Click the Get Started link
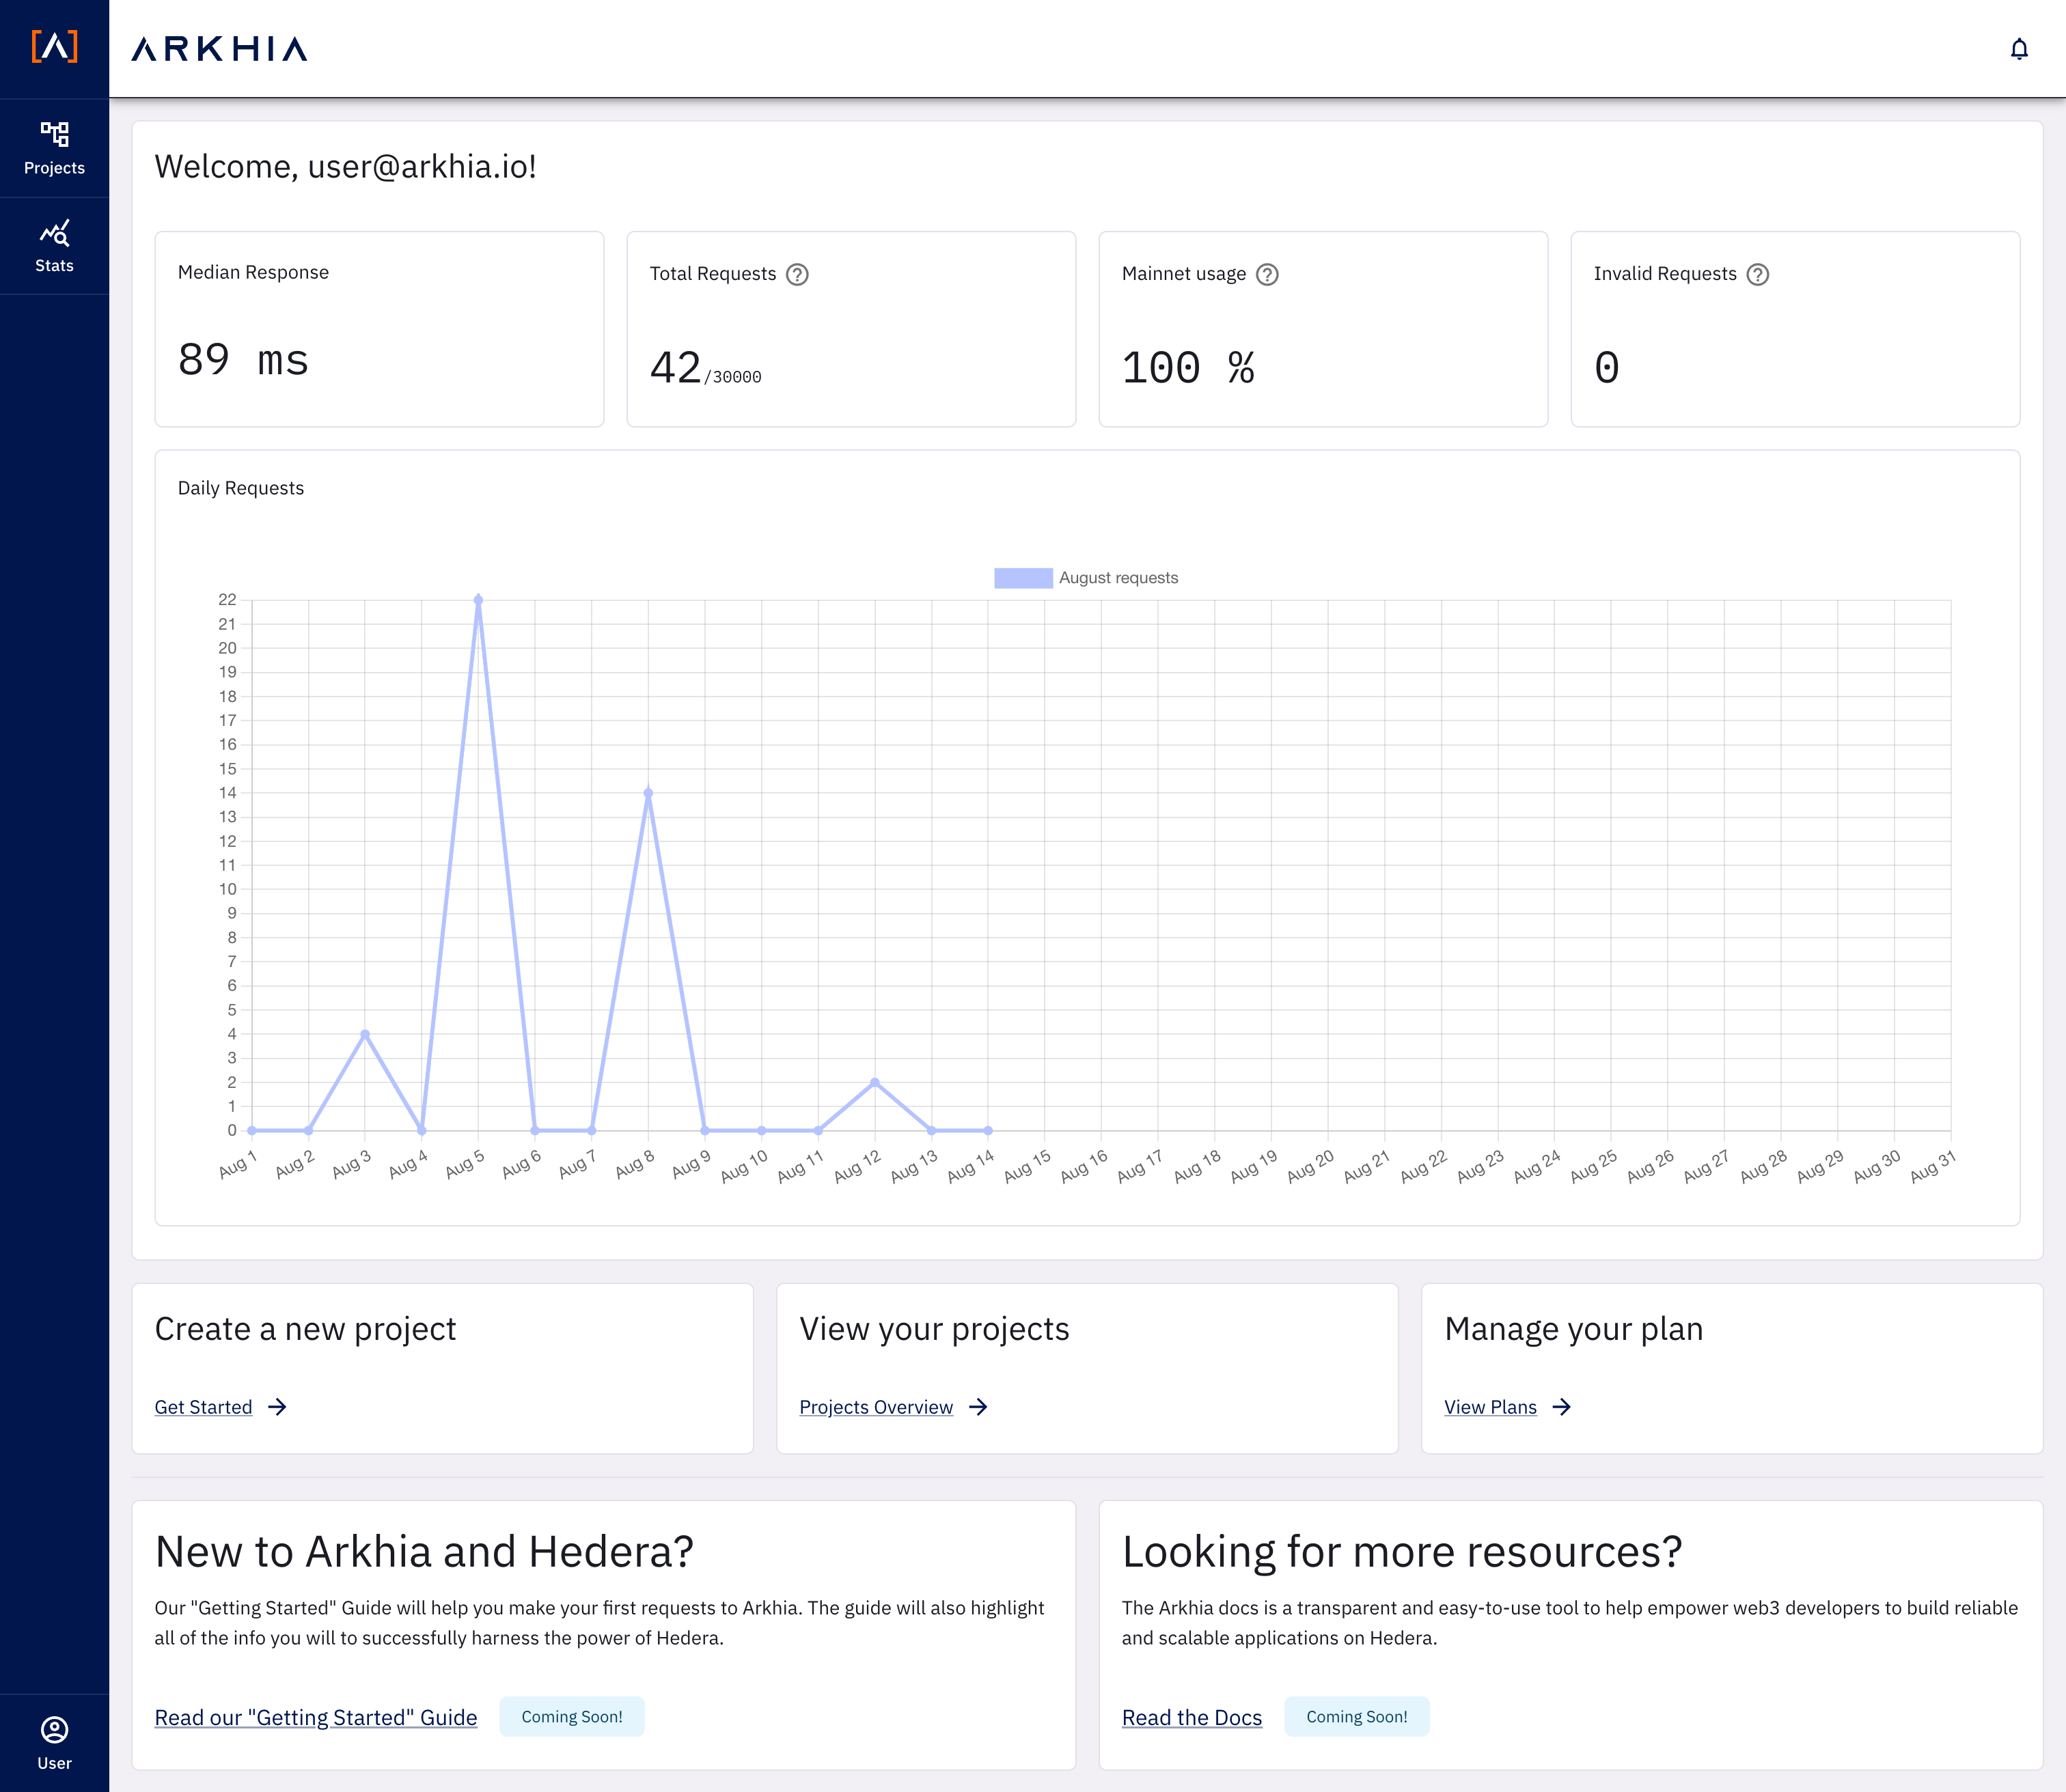 (203, 1407)
